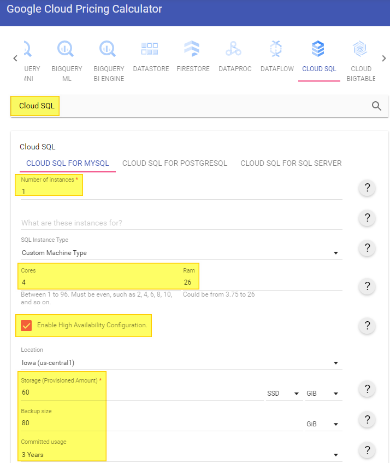The height and width of the screenshot is (463, 390).
Task: Open the SSD storage type dropdown
Action: pyautogui.click(x=284, y=393)
